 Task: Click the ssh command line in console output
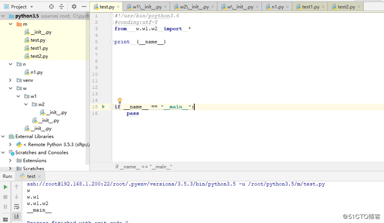click(x=176, y=184)
